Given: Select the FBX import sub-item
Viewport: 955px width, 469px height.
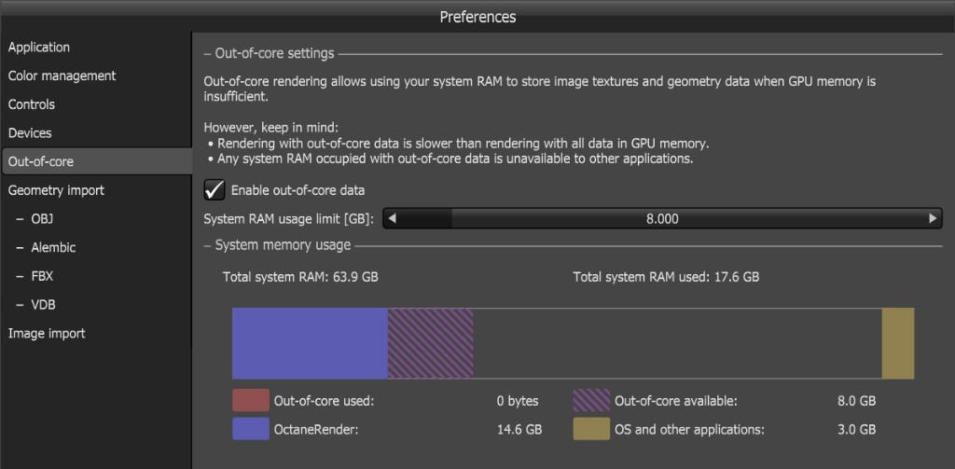Looking at the screenshot, I should click(43, 276).
